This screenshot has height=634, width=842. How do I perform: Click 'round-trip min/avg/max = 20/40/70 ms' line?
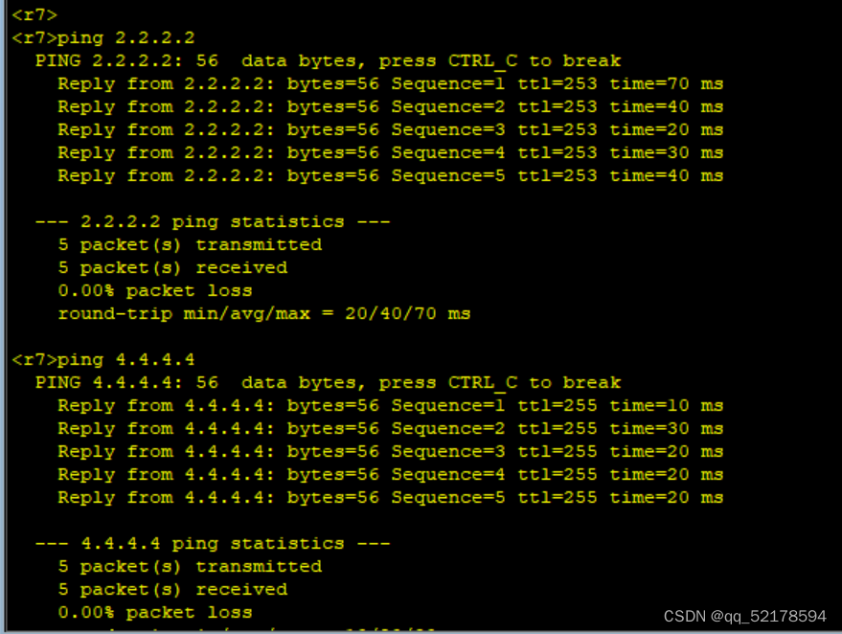pos(263,314)
